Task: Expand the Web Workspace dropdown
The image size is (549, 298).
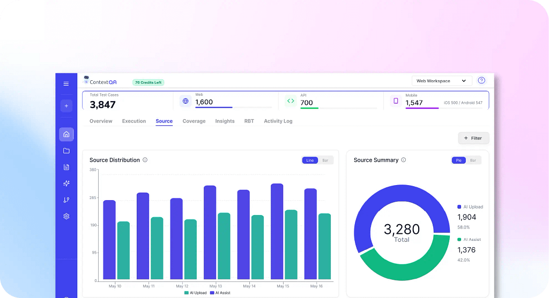Action: (x=442, y=81)
